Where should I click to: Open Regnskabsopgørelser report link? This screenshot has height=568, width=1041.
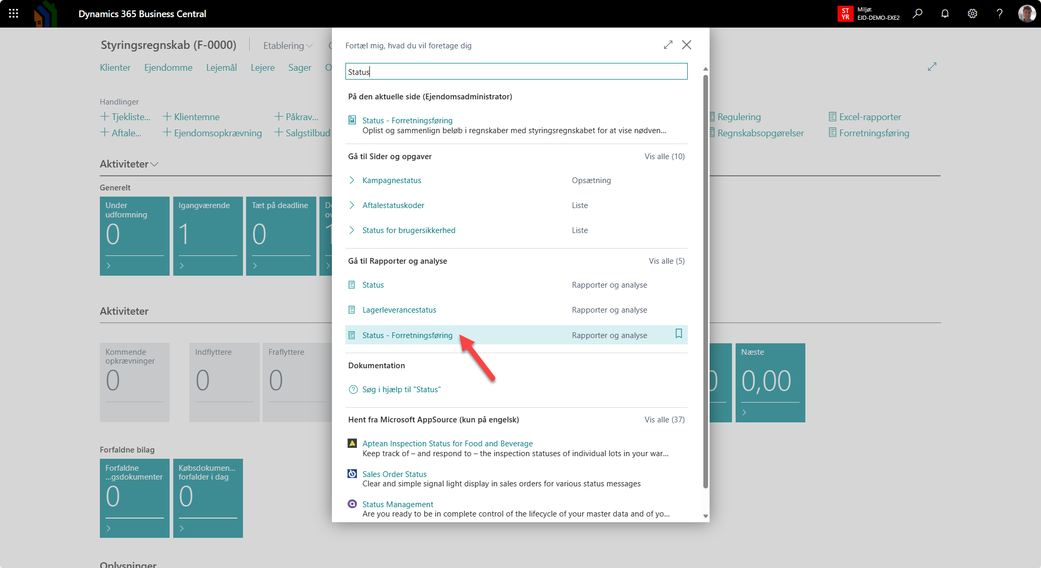click(x=760, y=133)
